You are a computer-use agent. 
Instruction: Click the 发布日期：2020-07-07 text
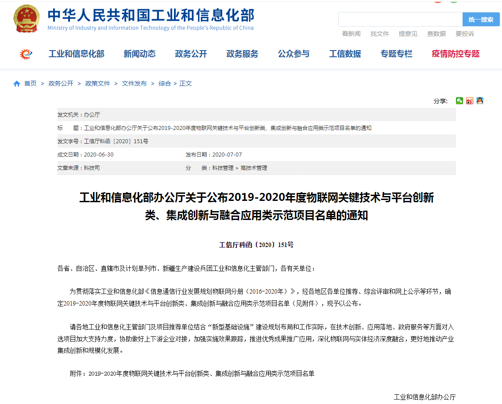[x=214, y=154]
